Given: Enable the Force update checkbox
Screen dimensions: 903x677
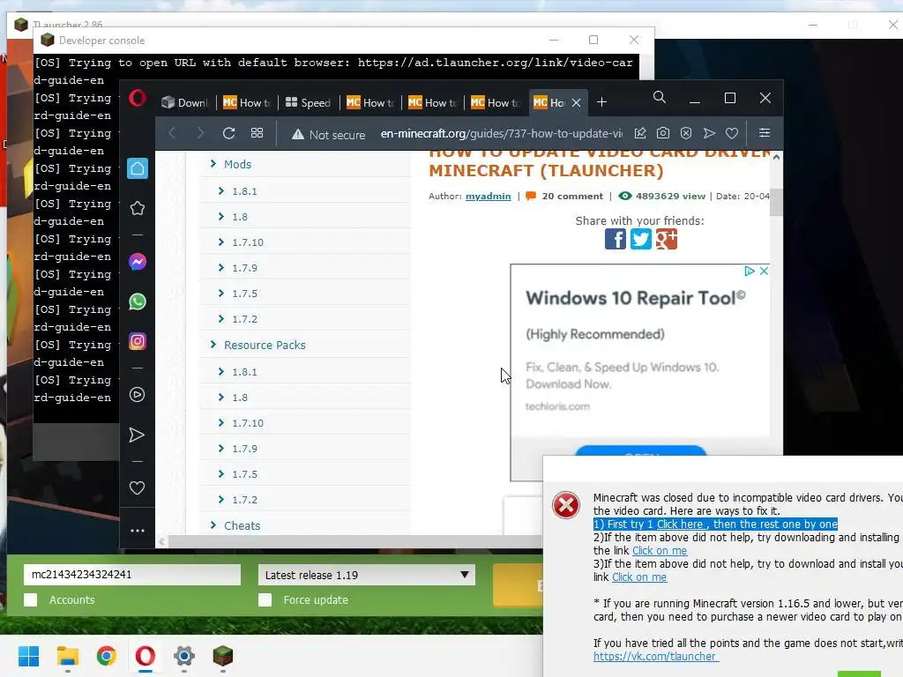Looking at the screenshot, I should tap(265, 599).
